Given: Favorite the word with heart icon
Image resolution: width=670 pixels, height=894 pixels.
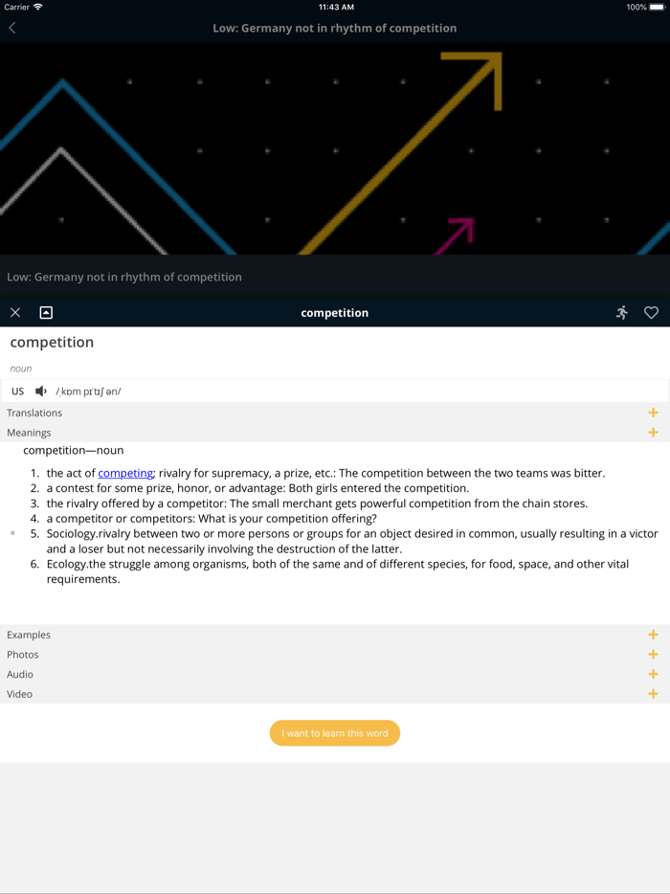Looking at the screenshot, I should (x=651, y=313).
